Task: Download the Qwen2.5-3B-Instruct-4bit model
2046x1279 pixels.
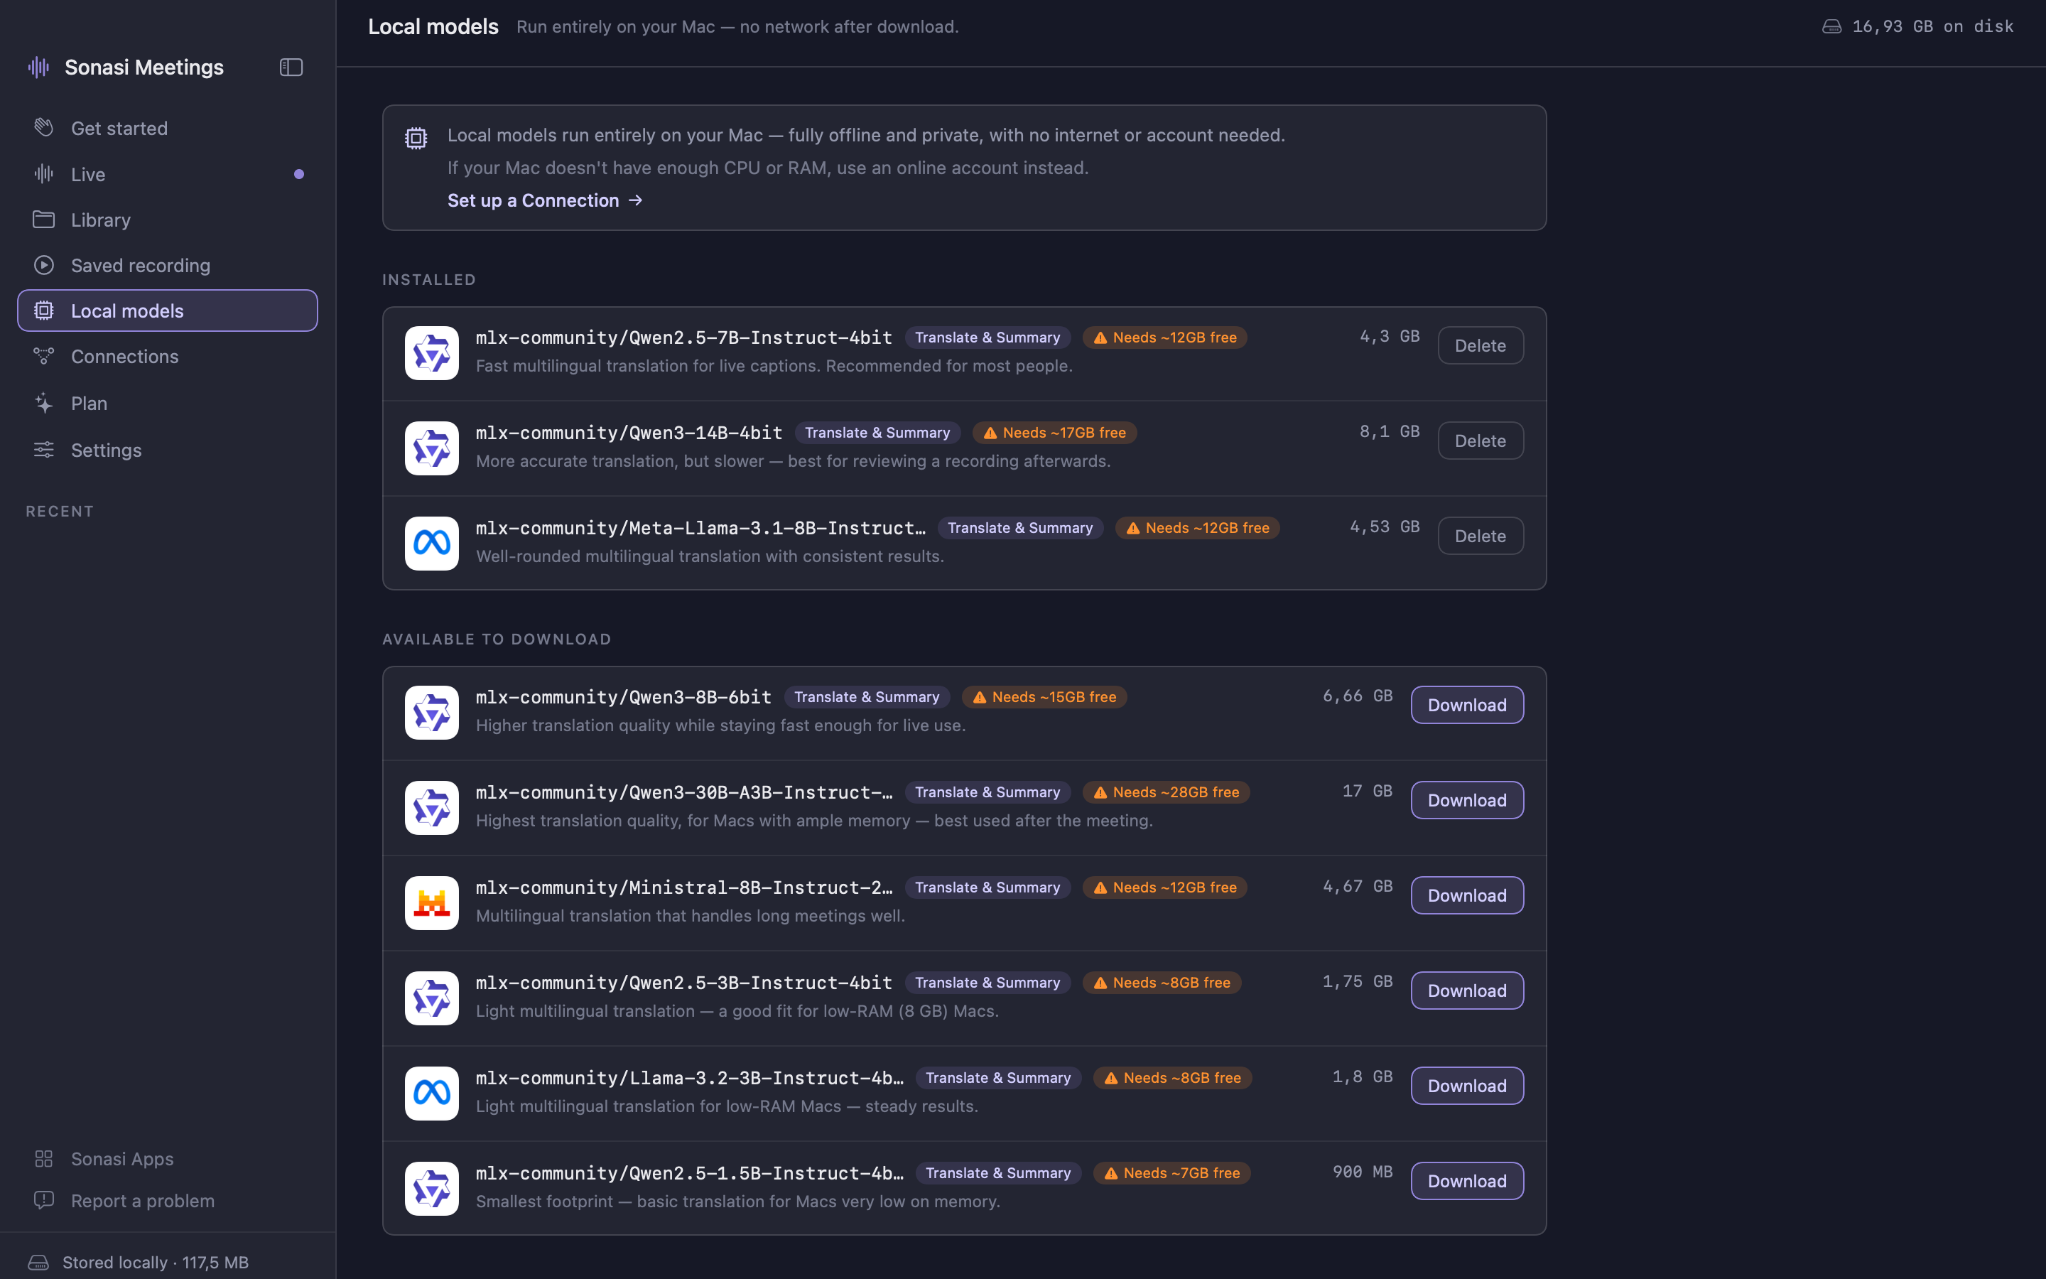Action: click(x=1467, y=991)
